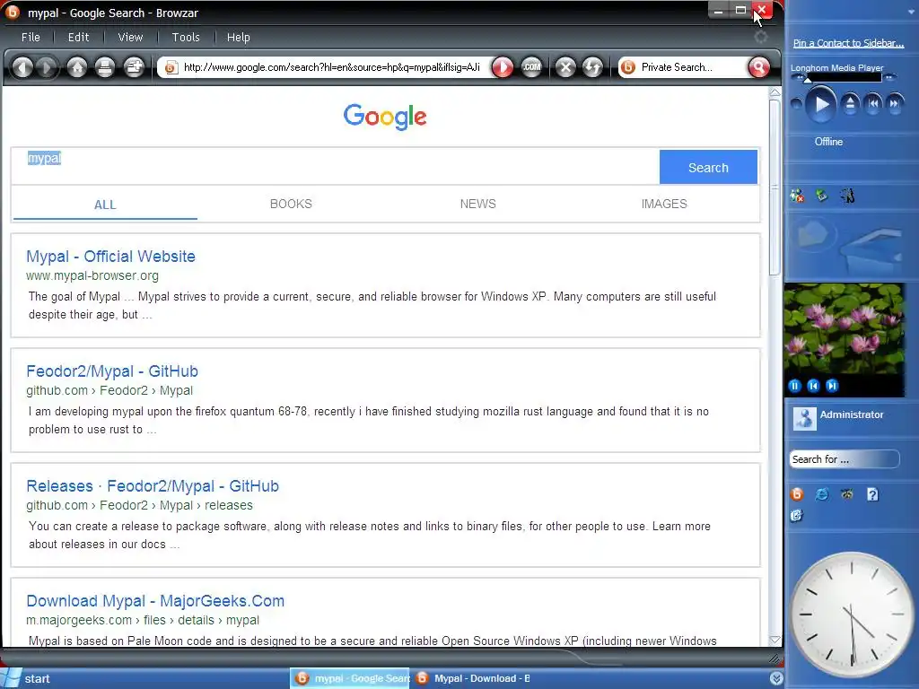Click the Google logo
Screen dimensions: 919x689
[x=384, y=117]
